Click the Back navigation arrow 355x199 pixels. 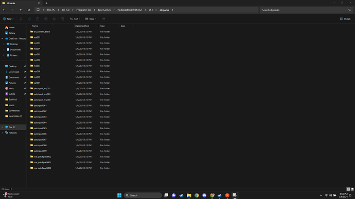4,10
